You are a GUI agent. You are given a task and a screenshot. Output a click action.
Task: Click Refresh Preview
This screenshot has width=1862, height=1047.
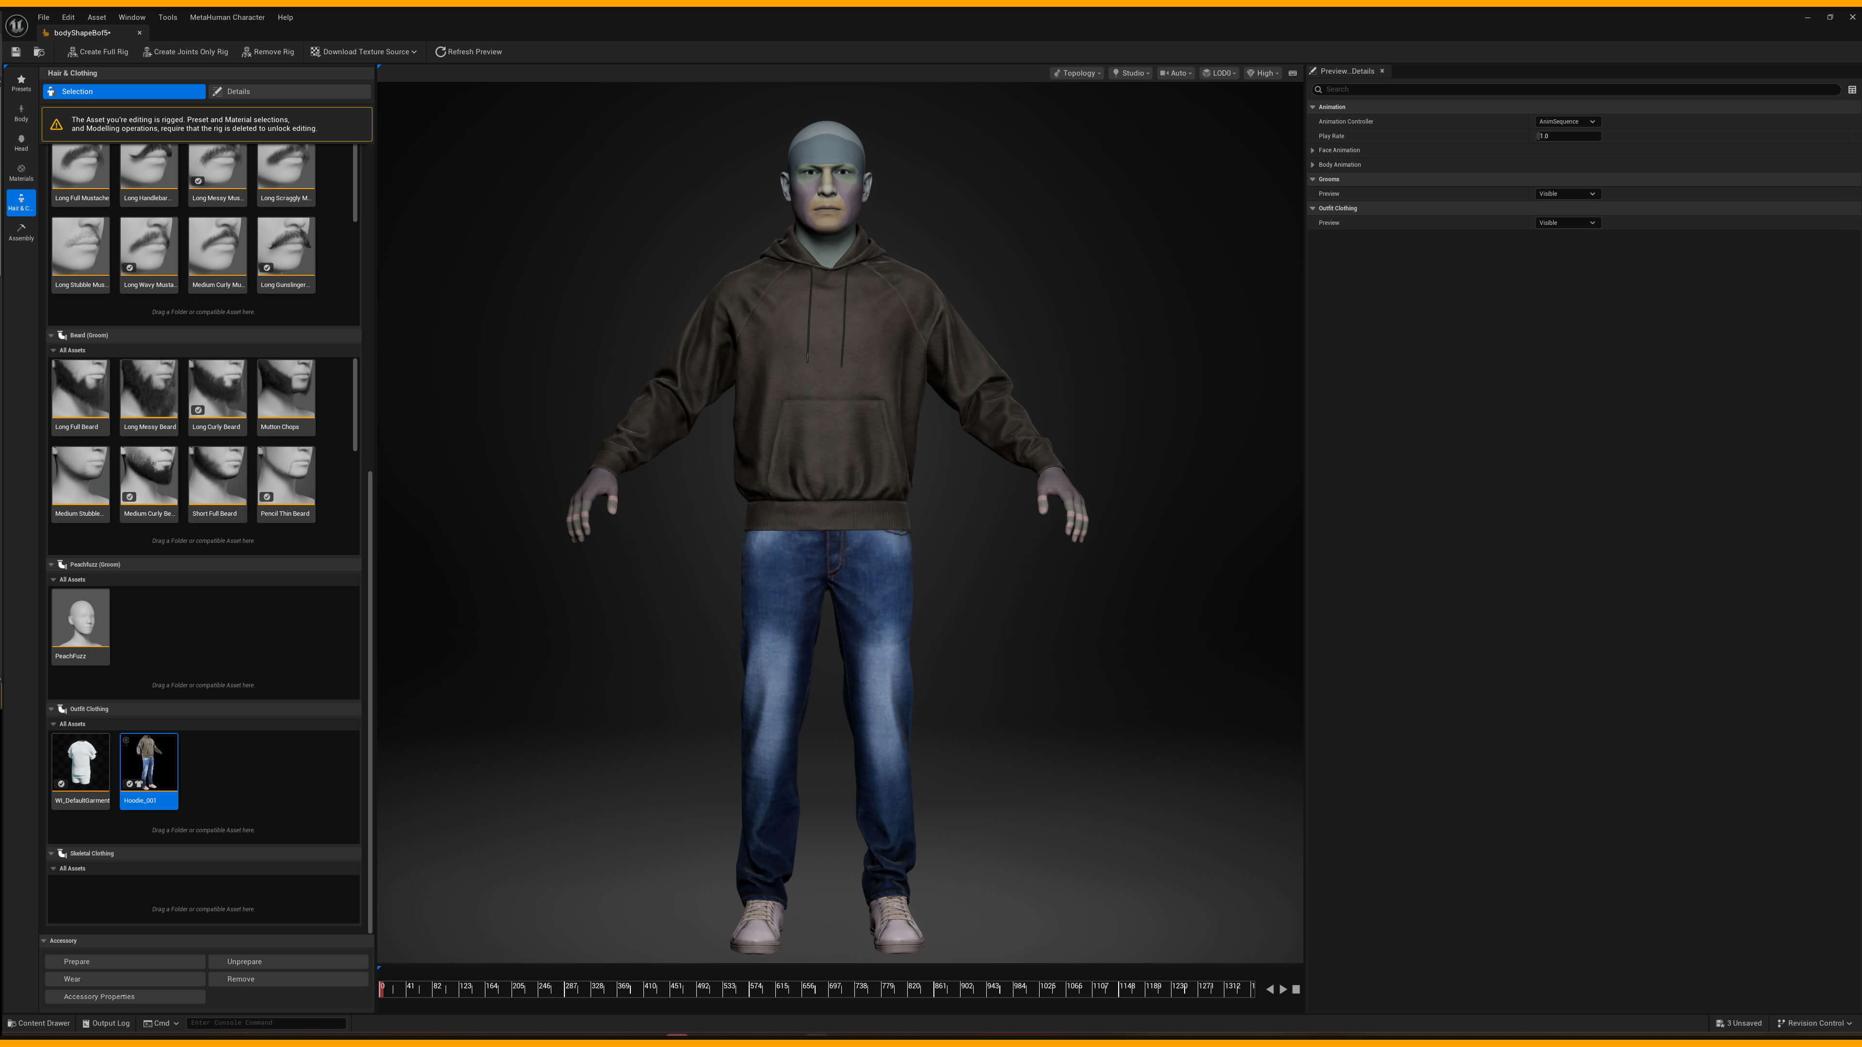(468, 52)
